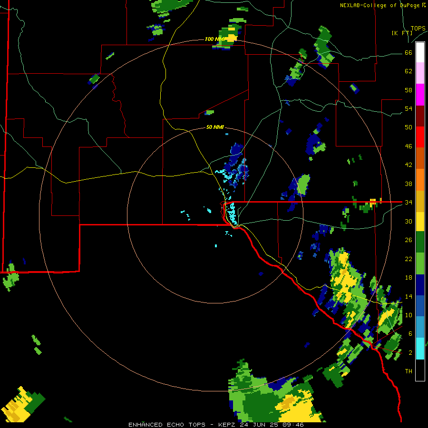The width and height of the screenshot is (428, 428).
Task: Click the white swatch in the tops scale
Action: [420, 52]
